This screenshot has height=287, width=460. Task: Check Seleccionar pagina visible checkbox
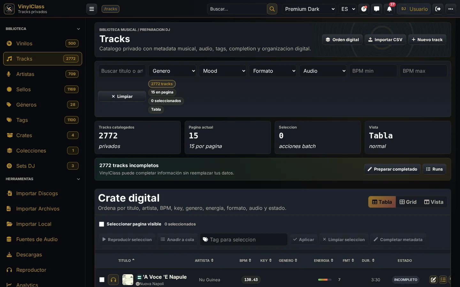(102, 224)
